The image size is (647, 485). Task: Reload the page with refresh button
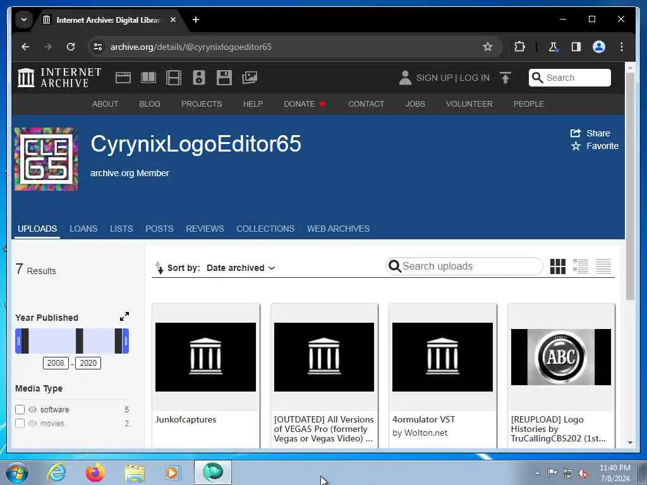71,47
